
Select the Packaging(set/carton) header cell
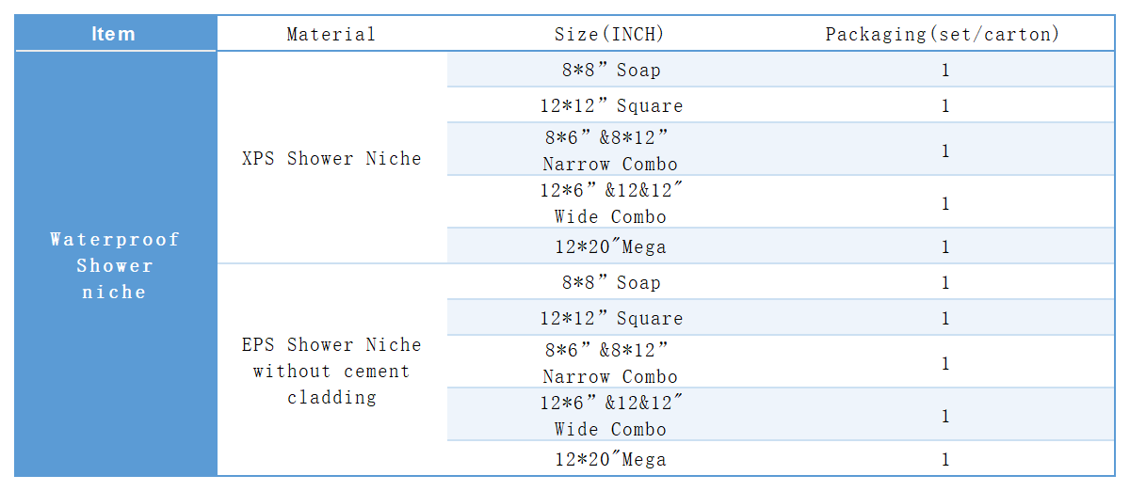[943, 35]
